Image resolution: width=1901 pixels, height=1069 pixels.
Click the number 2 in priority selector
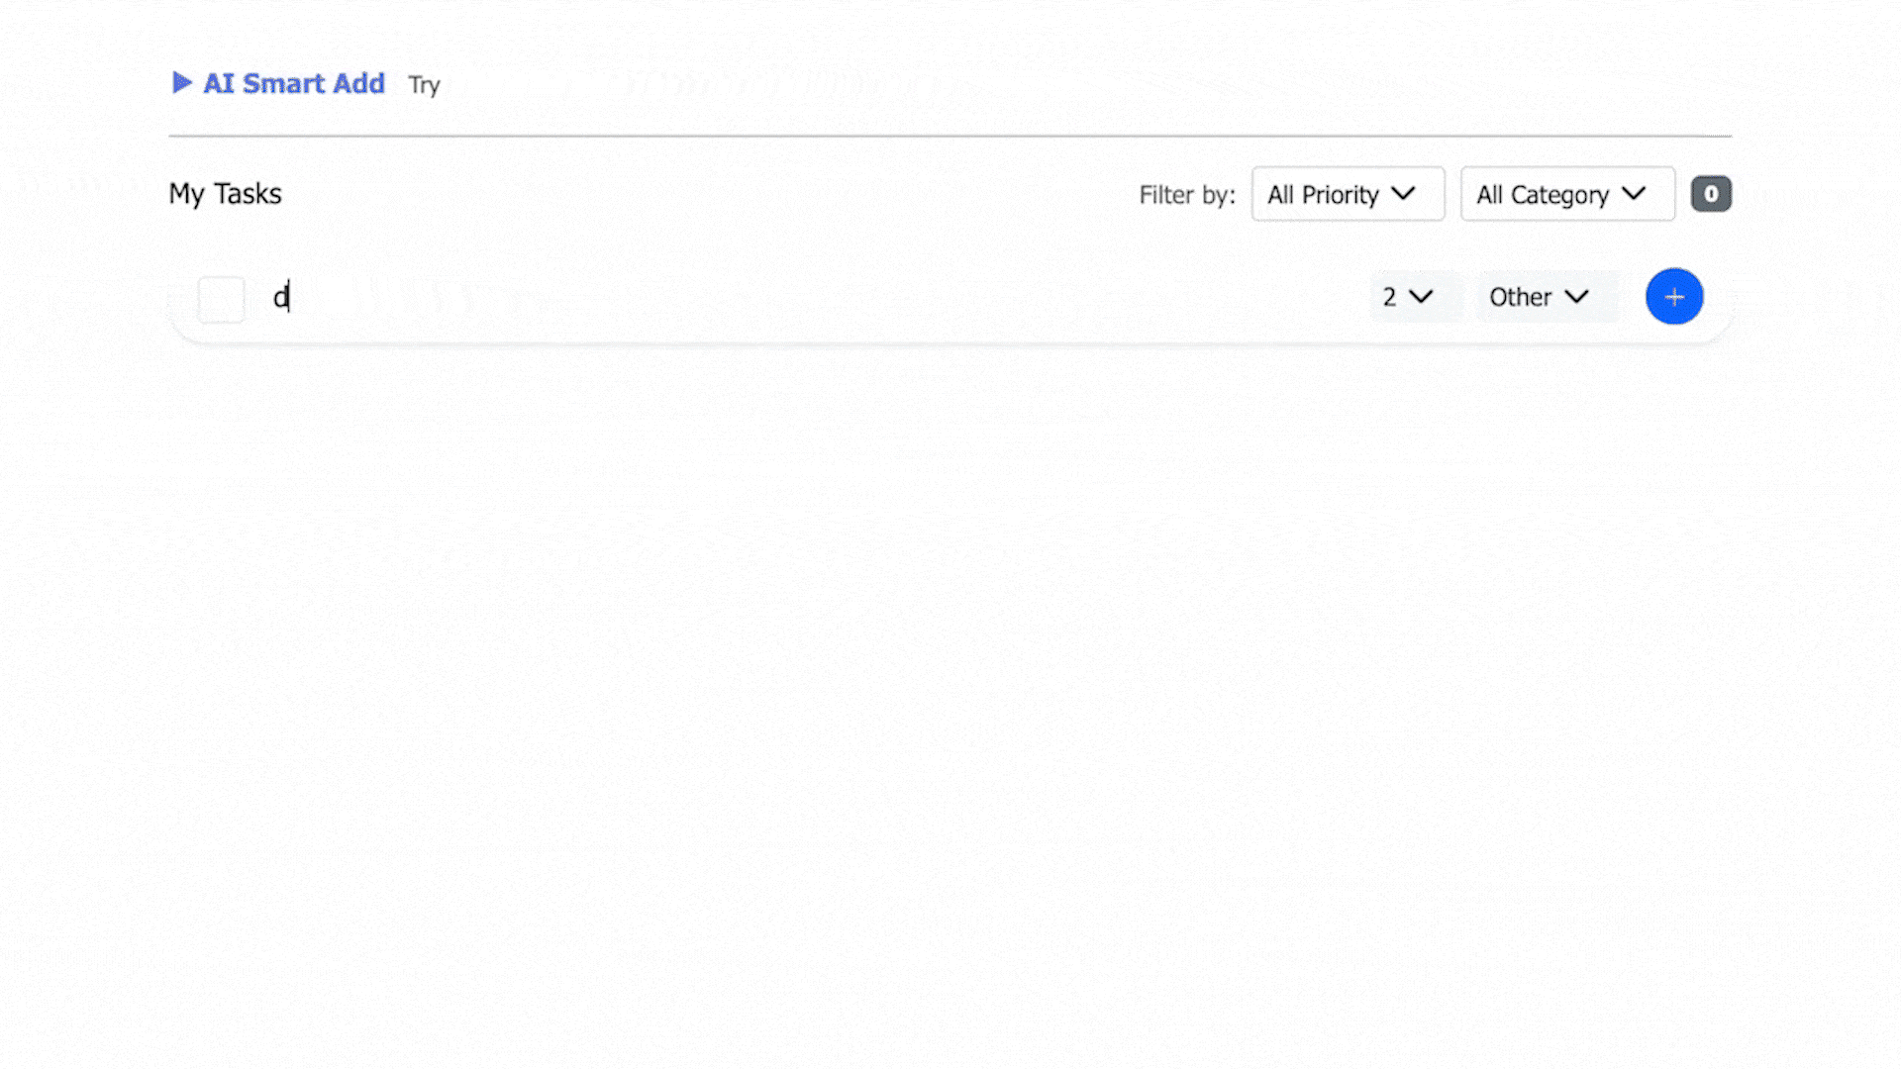click(x=1389, y=297)
